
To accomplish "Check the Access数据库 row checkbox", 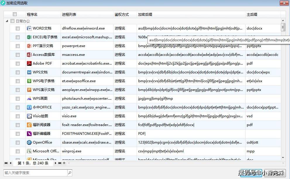I will tap(18, 55).
